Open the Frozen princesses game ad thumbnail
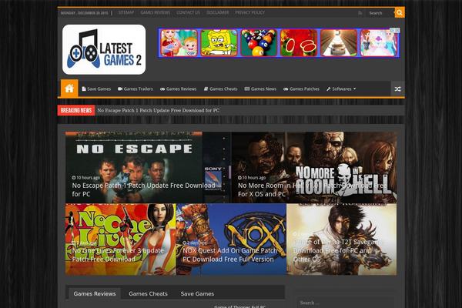462x308 pixels. 379,43
